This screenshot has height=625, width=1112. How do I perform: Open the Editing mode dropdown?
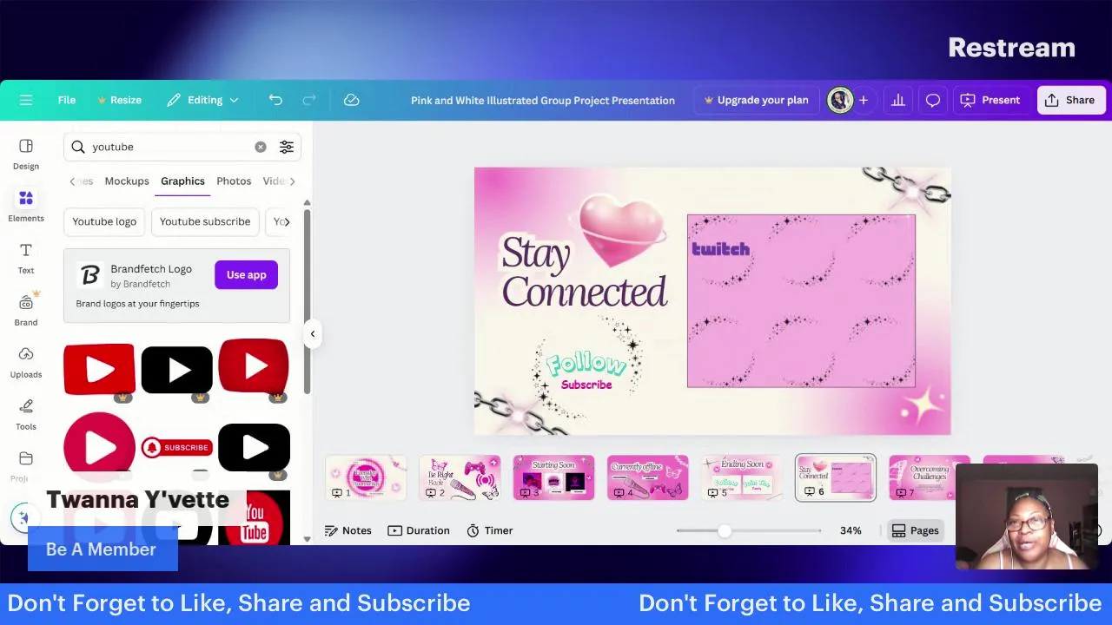tap(203, 100)
